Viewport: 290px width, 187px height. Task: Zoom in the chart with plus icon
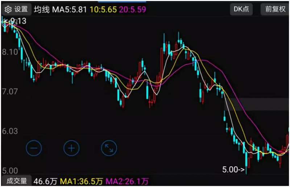(71, 147)
